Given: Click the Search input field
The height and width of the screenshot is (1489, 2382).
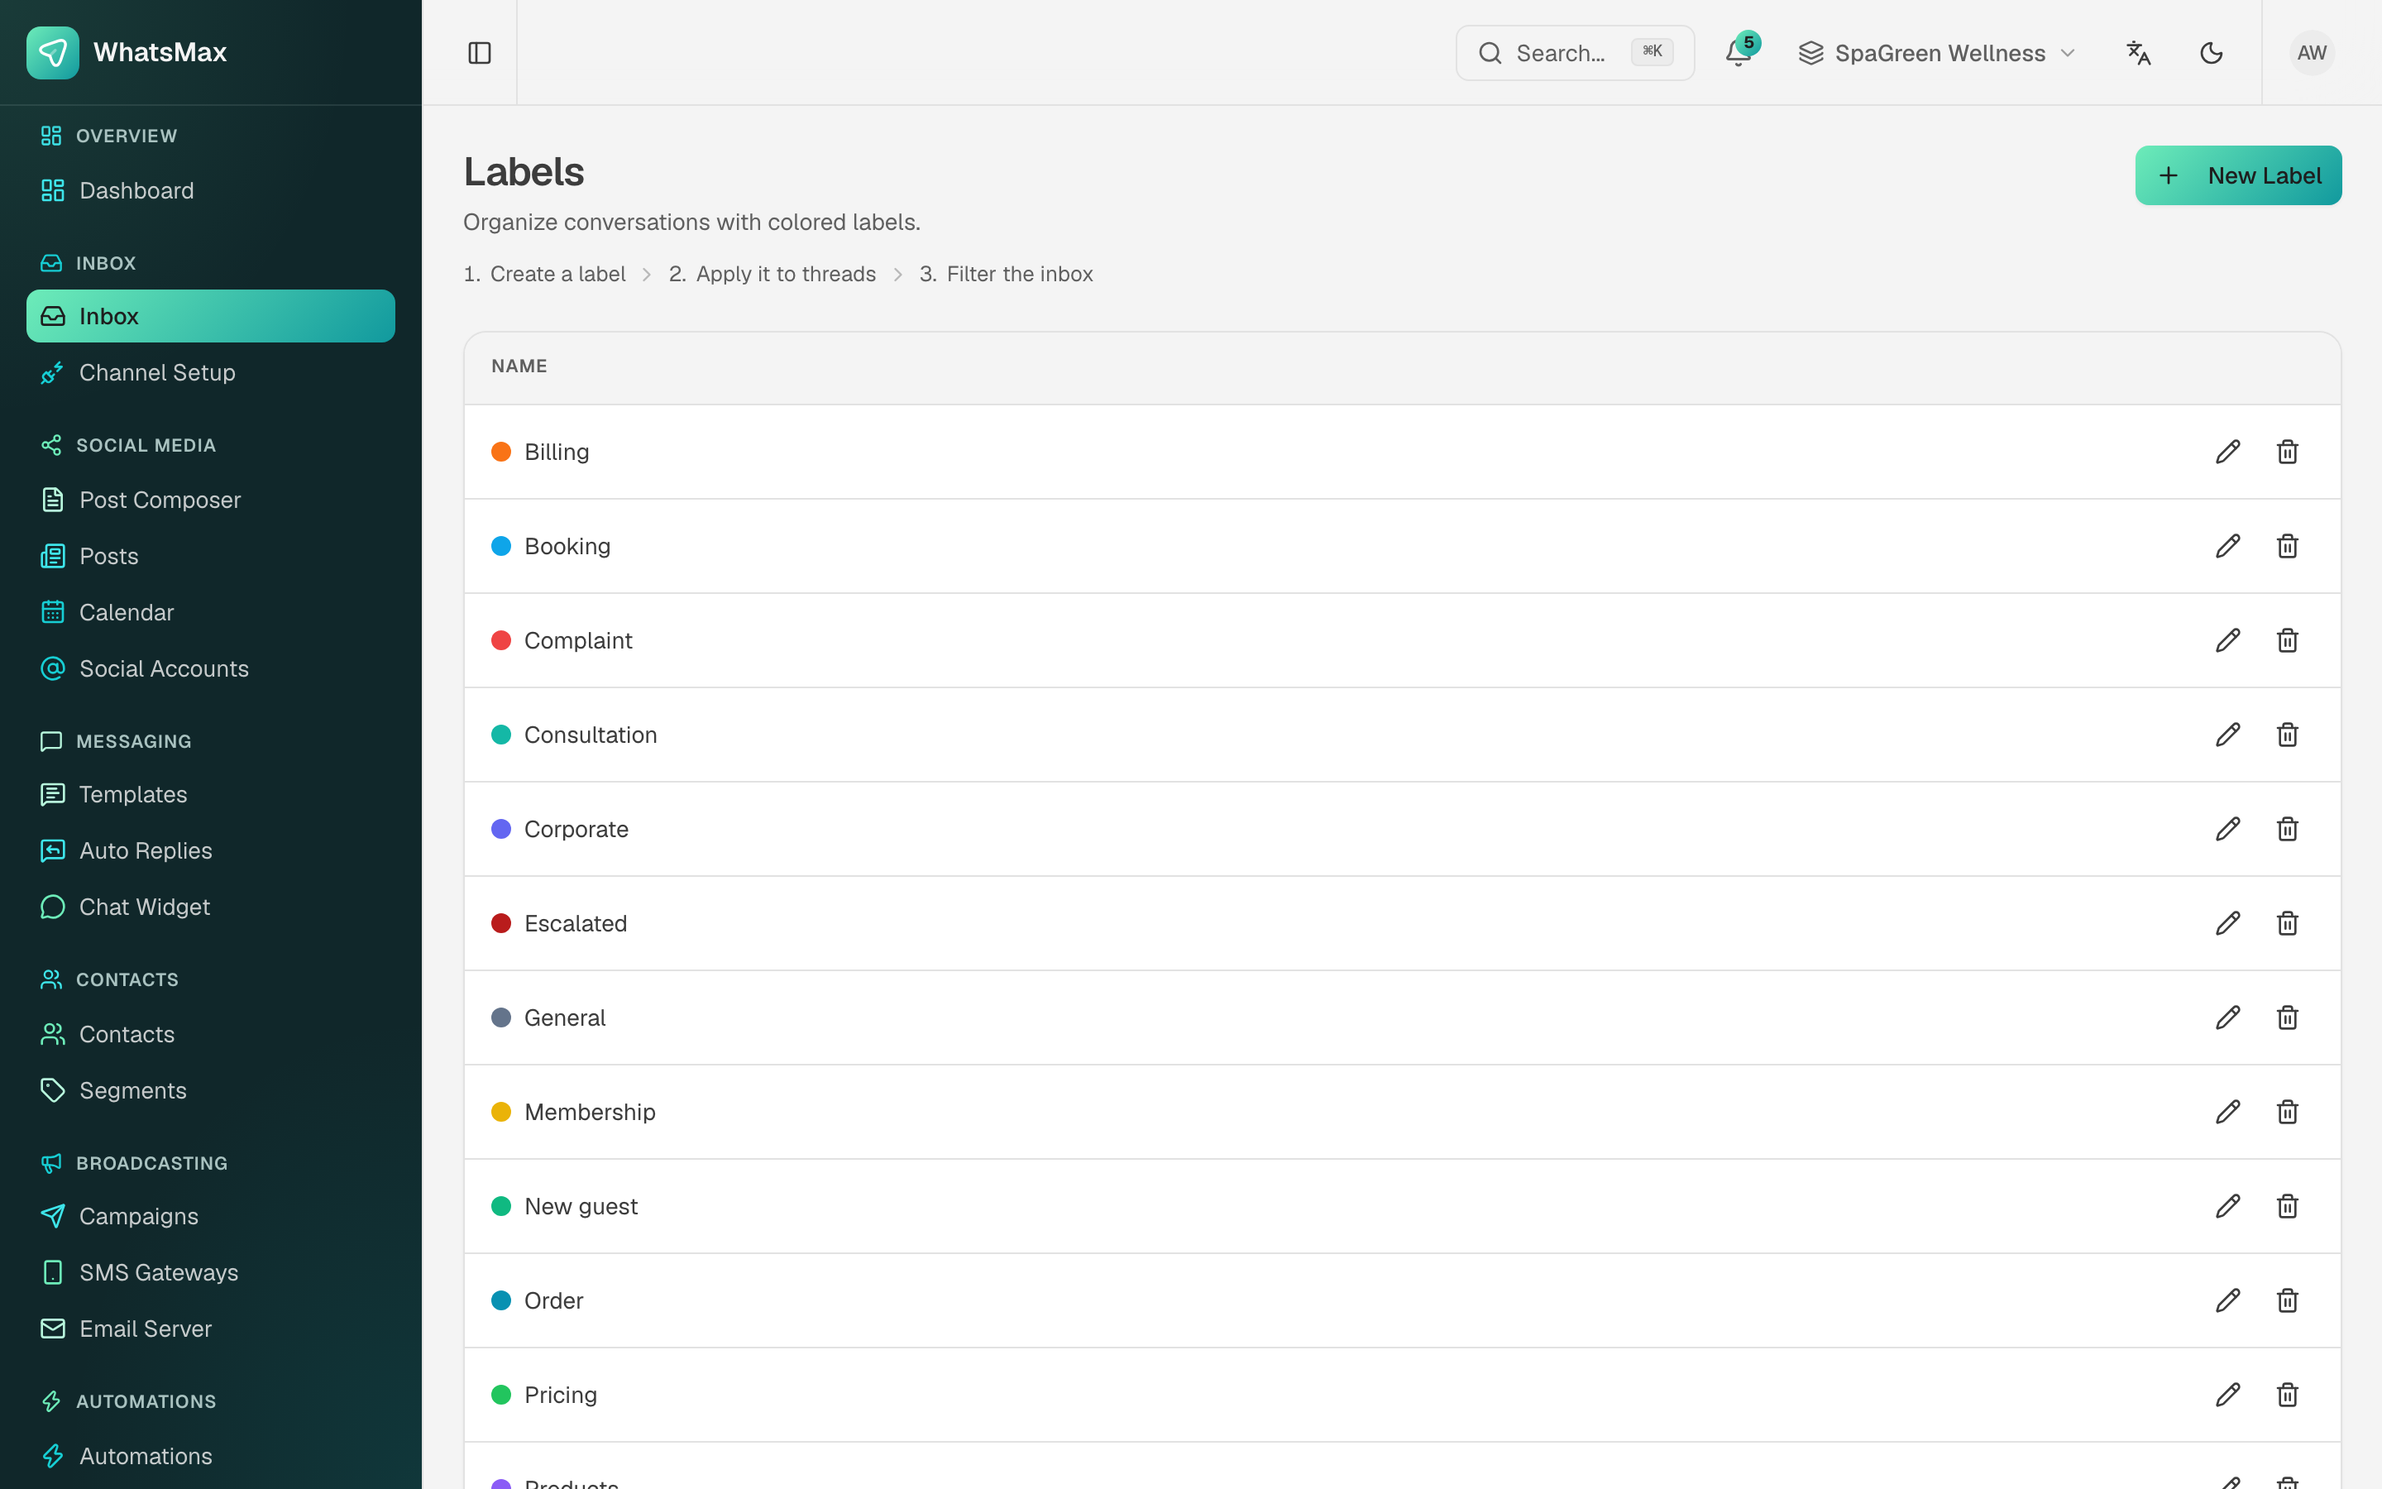Looking at the screenshot, I should tap(1575, 53).
